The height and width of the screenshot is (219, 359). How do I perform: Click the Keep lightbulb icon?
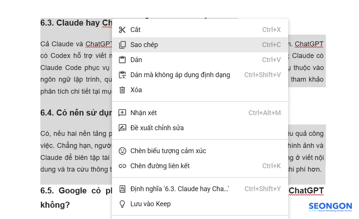tap(122, 204)
